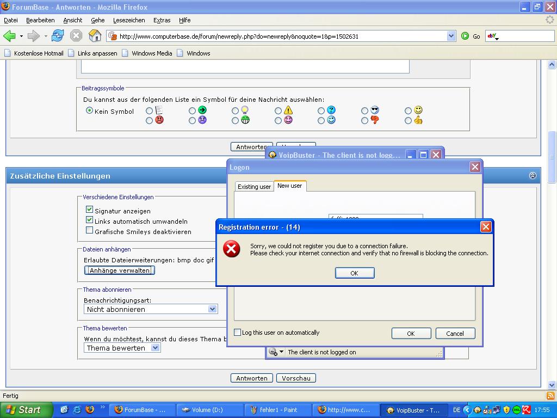Open the Windows Start menu

coord(26,410)
